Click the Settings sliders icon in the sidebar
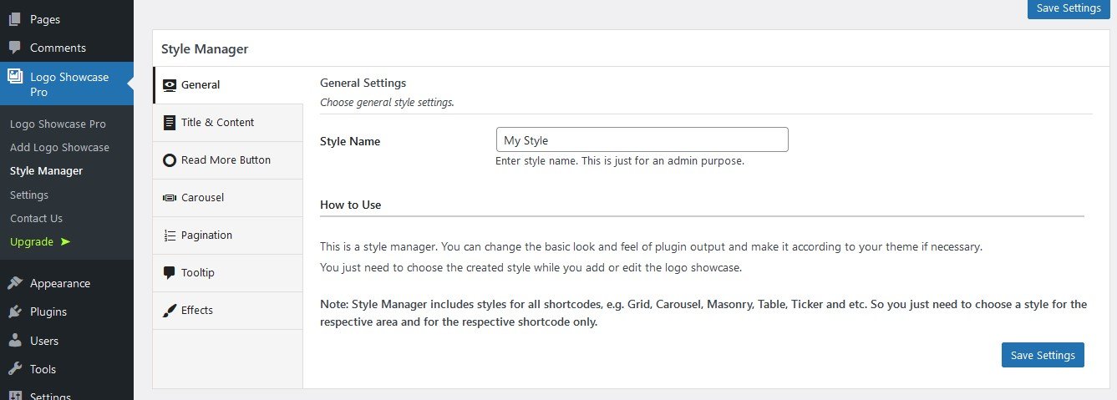The width and height of the screenshot is (1117, 400). (x=15, y=396)
